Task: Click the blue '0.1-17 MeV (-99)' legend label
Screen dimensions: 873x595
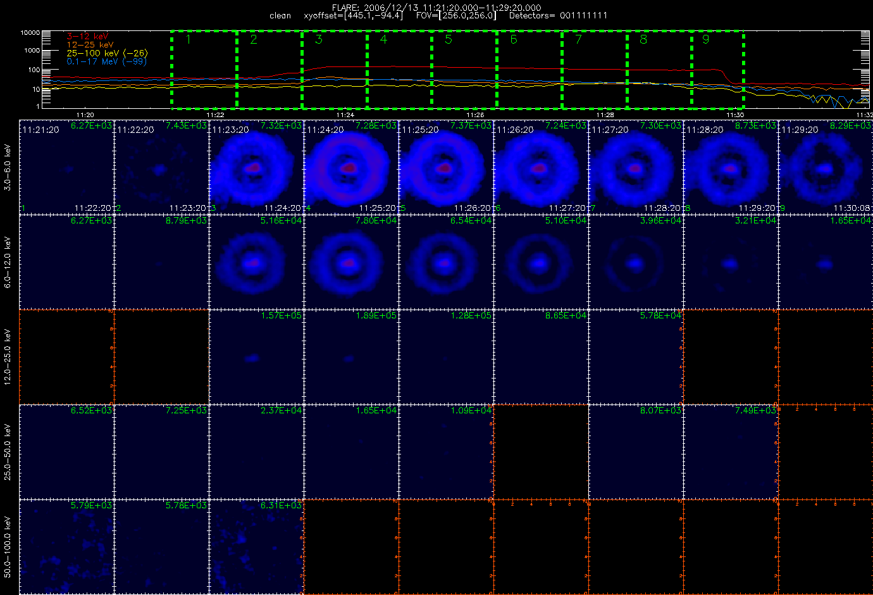Action: click(x=106, y=61)
